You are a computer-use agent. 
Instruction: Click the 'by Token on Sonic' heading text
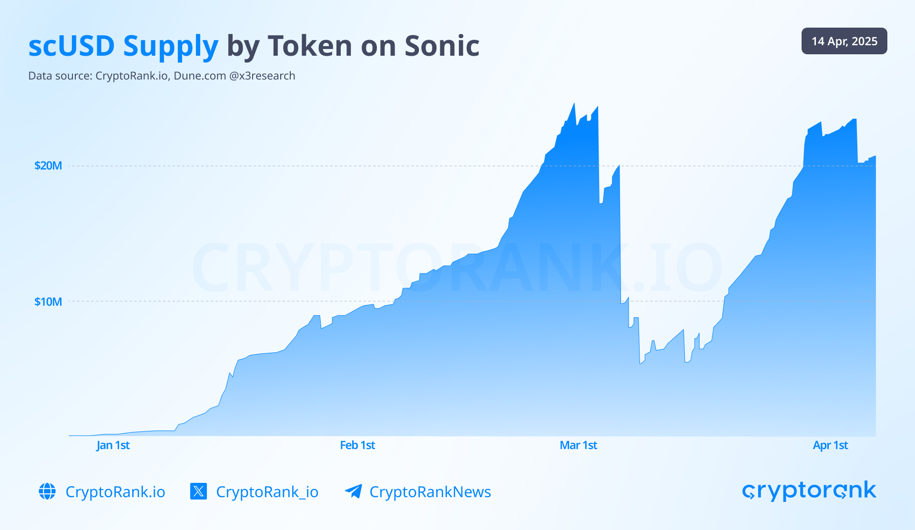click(353, 46)
